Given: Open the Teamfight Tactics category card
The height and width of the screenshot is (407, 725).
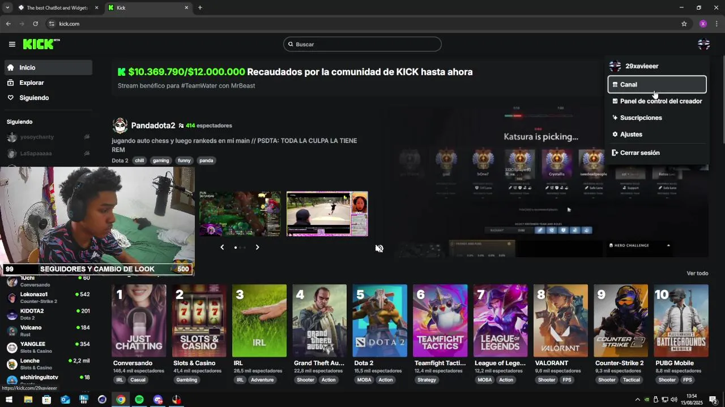Looking at the screenshot, I should point(440,321).
